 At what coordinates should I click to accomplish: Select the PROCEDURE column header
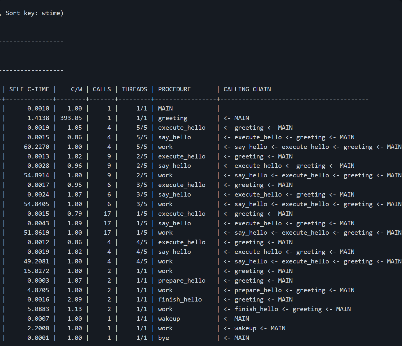(x=174, y=89)
